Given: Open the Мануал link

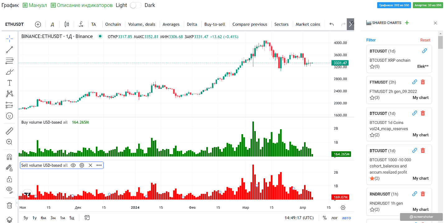Looking at the screenshot, I should click(x=35, y=5).
